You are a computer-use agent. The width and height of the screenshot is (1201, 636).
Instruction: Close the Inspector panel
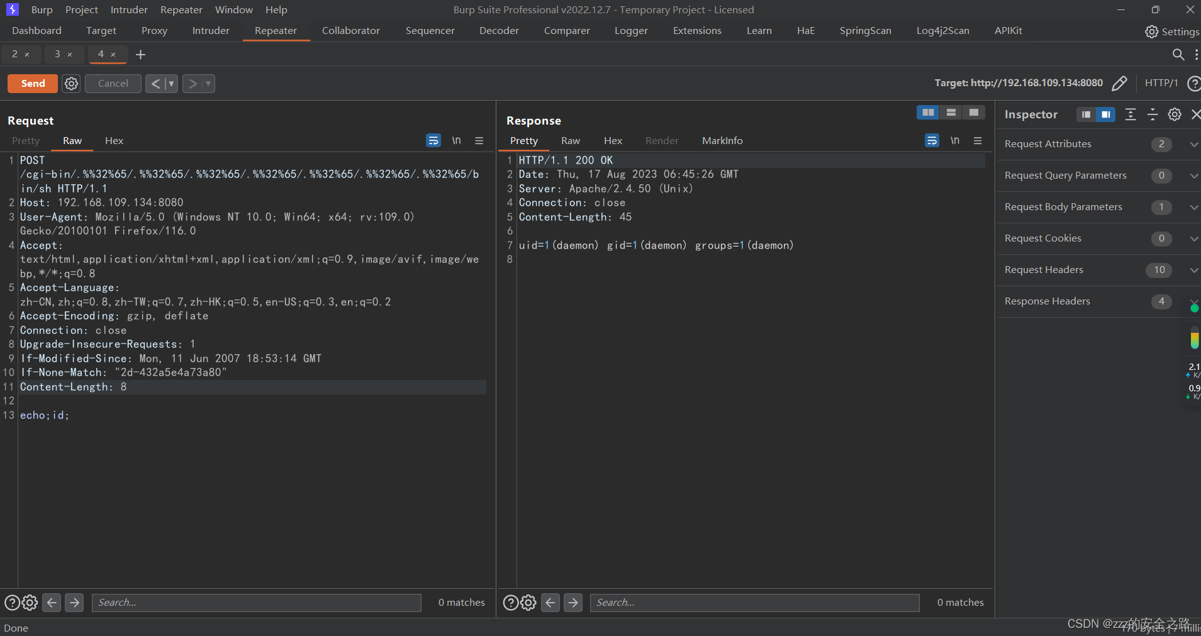point(1195,114)
